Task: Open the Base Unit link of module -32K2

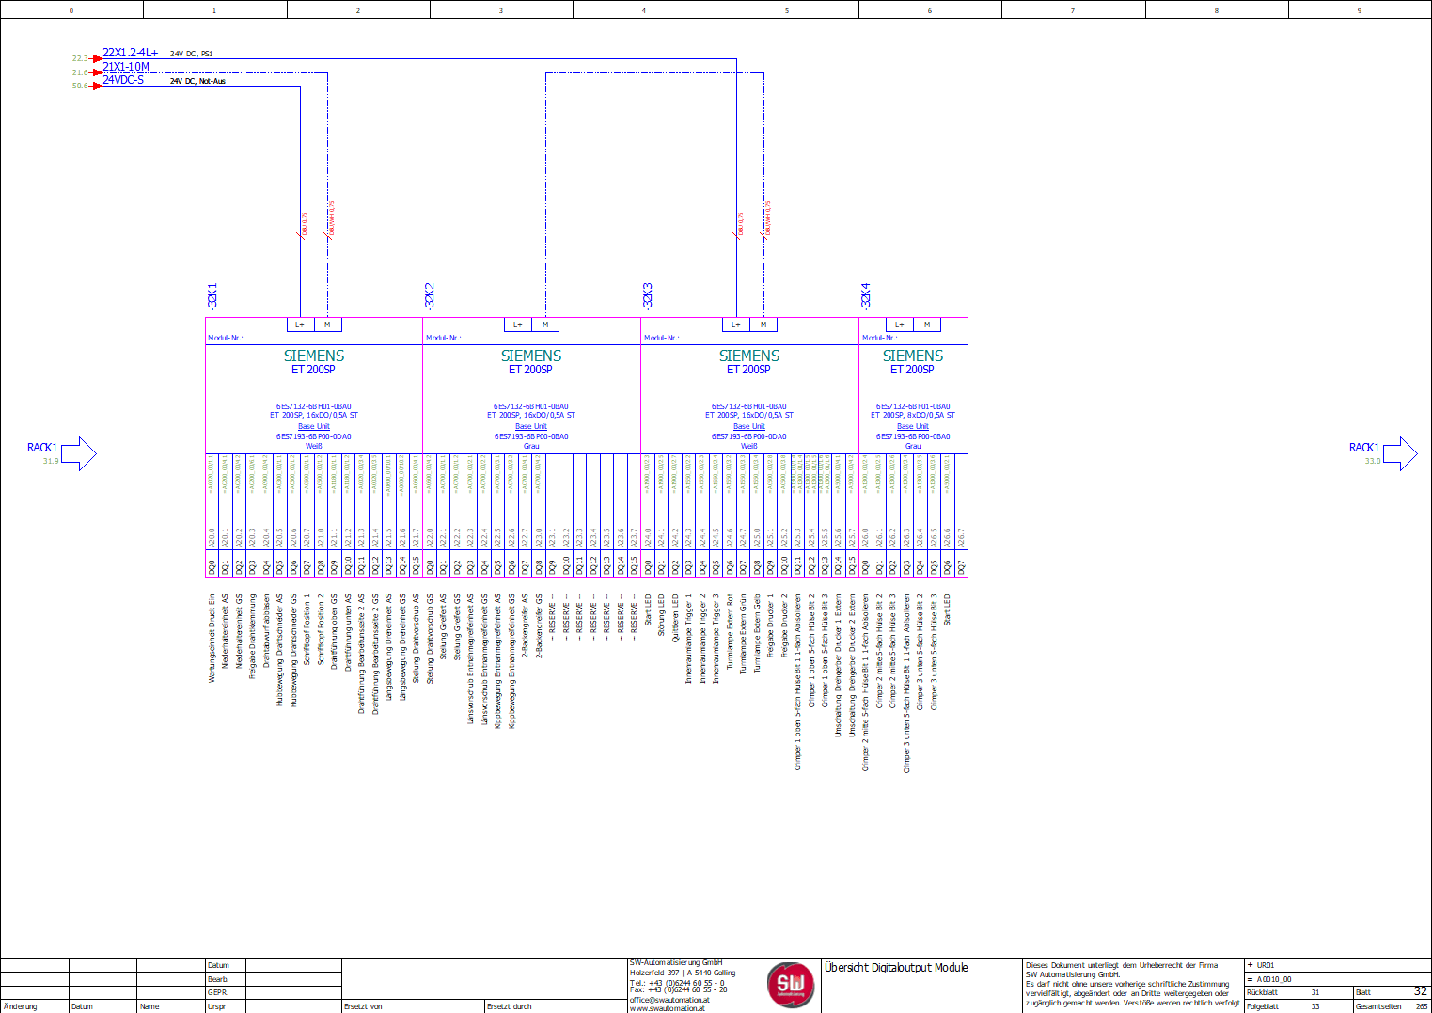Action: [x=531, y=426]
